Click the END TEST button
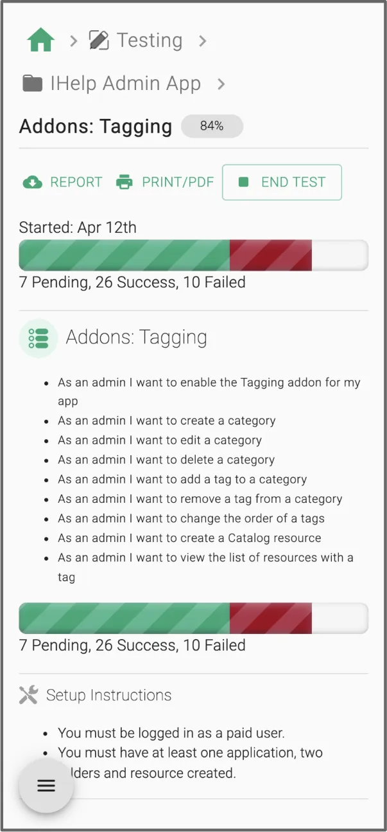This screenshot has width=387, height=832. pos(282,183)
